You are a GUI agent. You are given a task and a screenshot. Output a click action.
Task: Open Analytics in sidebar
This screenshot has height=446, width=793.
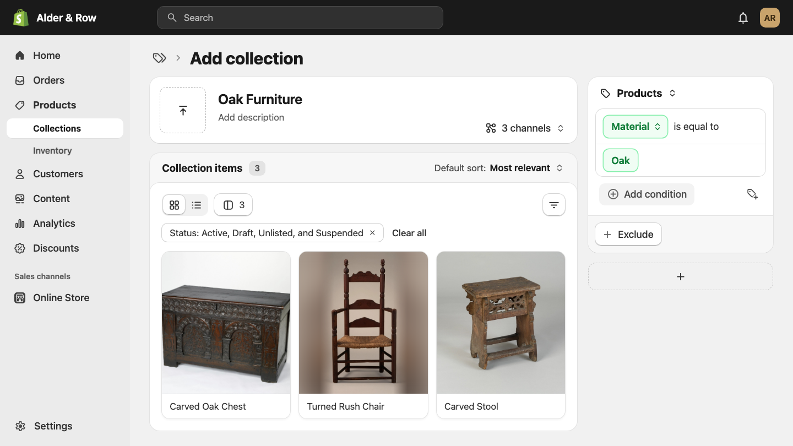pos(65,223)
